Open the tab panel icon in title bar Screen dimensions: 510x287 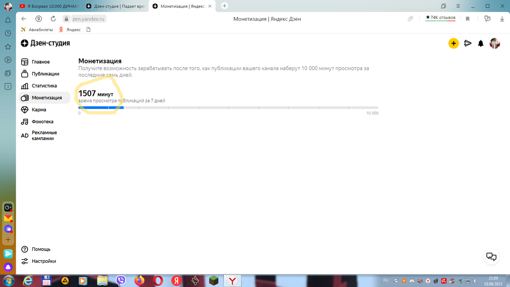443,6
